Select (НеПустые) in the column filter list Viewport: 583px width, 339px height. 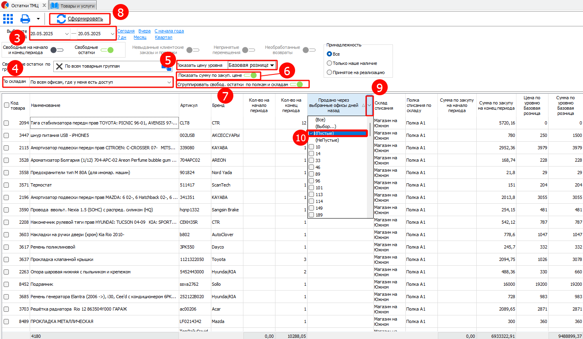(327, 140)
